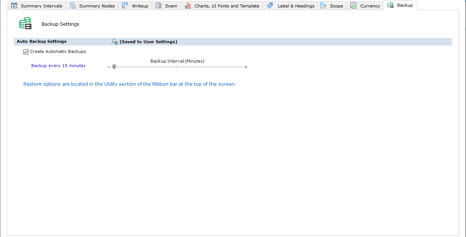
Task: Click the Exam tab's magnifier icon
Action: click(159, 6)
